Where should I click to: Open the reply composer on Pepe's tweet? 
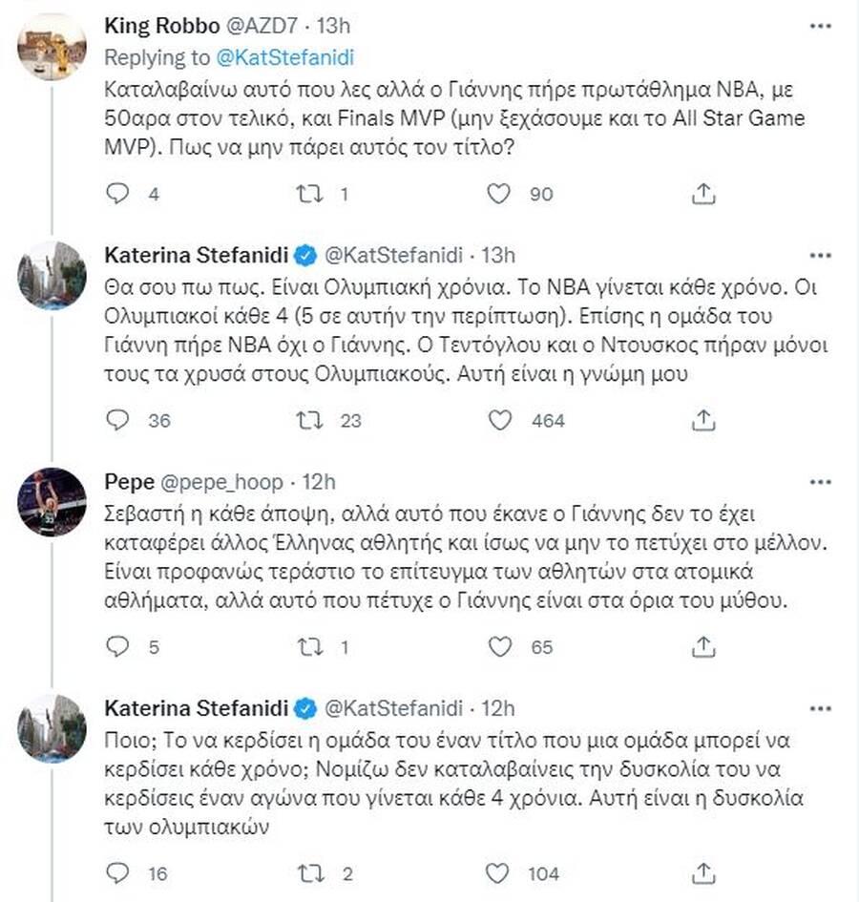click(x=117, y=646)
